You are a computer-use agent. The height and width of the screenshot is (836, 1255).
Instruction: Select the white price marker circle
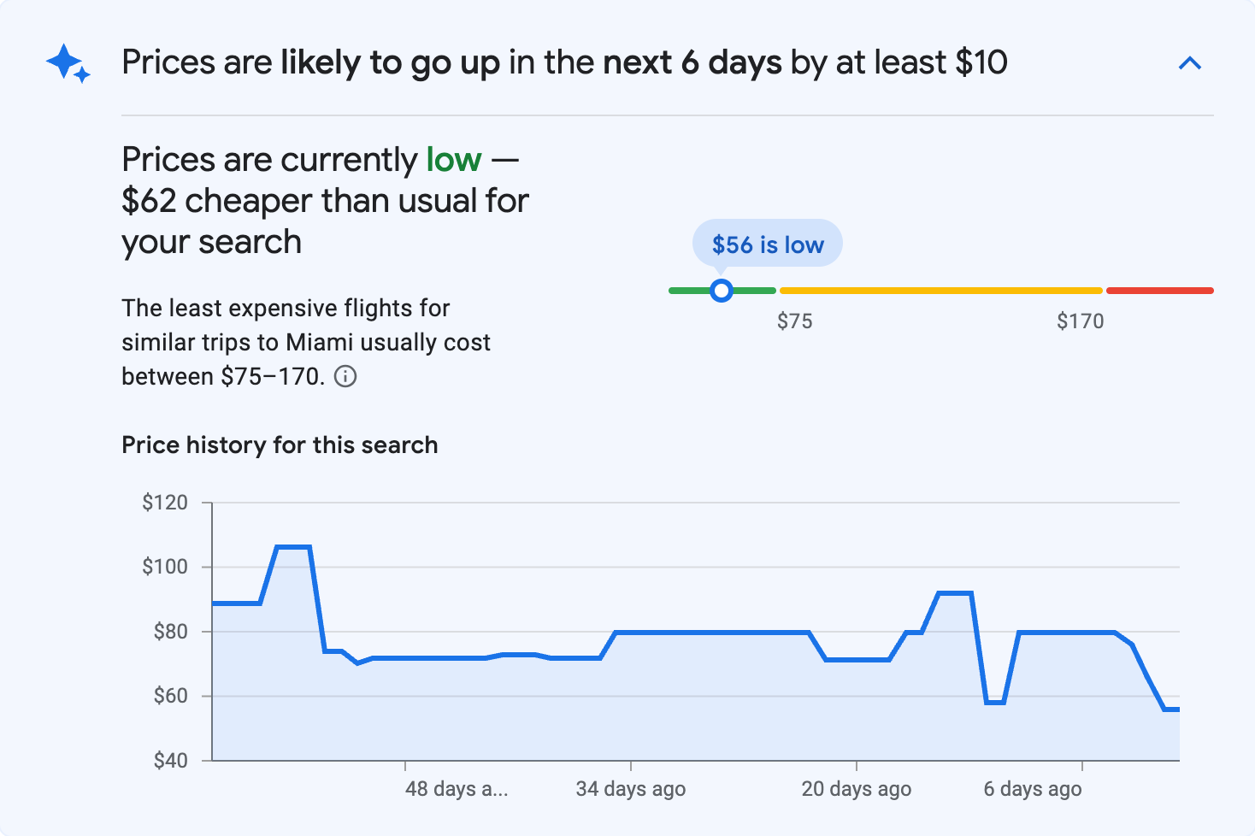point(722,291)
